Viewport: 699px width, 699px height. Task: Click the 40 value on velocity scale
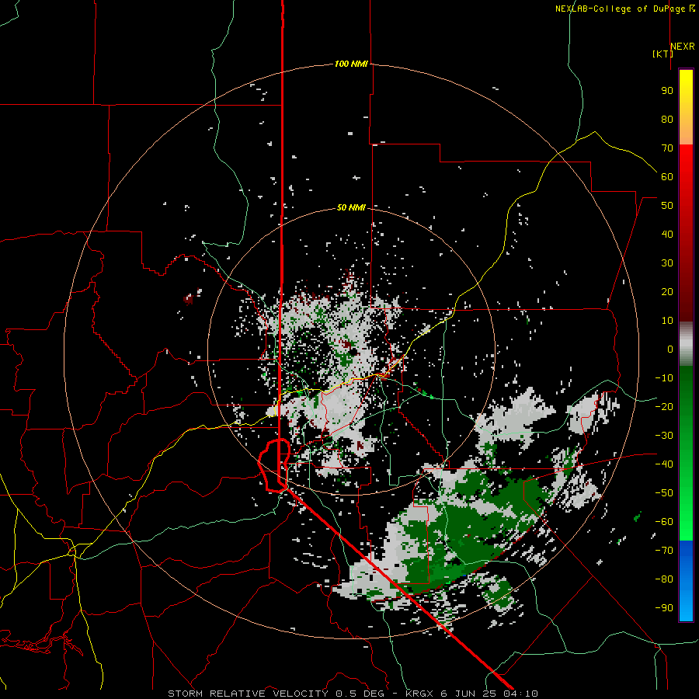(667, 235)
